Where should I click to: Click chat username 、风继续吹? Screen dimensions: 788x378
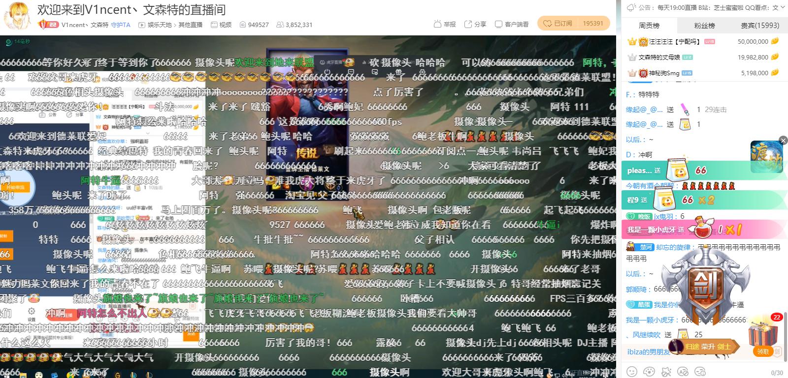click(643, 335)
